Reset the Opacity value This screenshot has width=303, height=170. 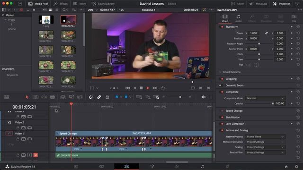298,103
